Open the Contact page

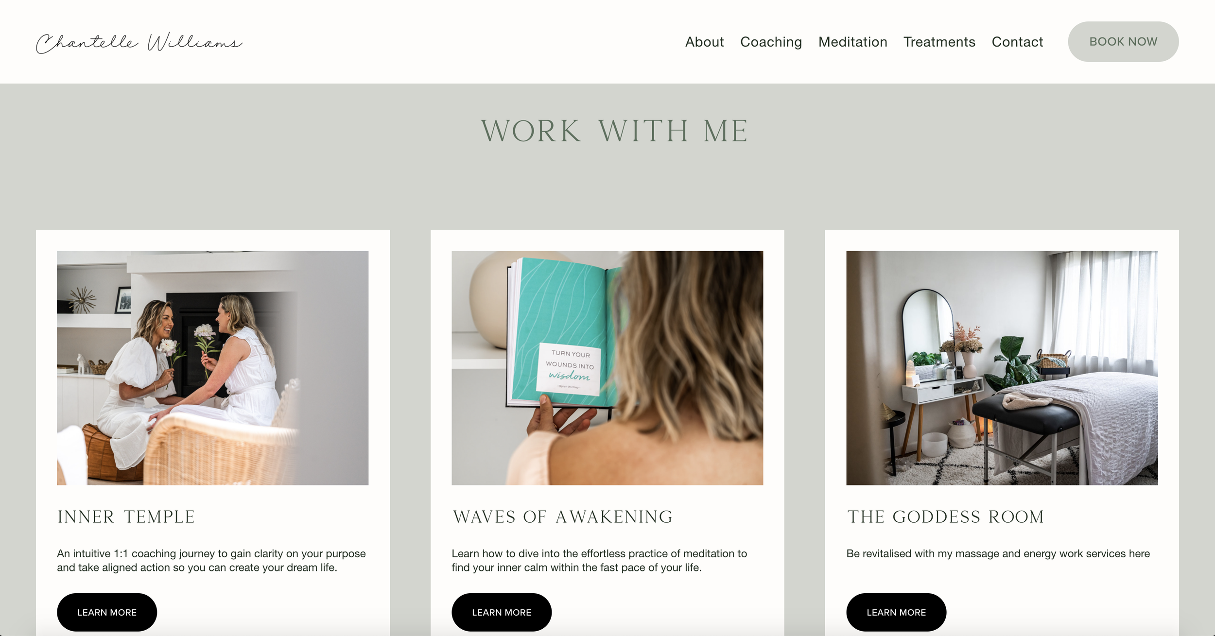click(1017, 42)
